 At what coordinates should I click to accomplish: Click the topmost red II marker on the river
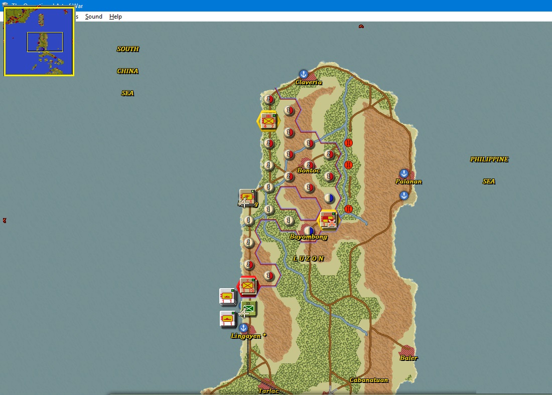coord(348,143)
